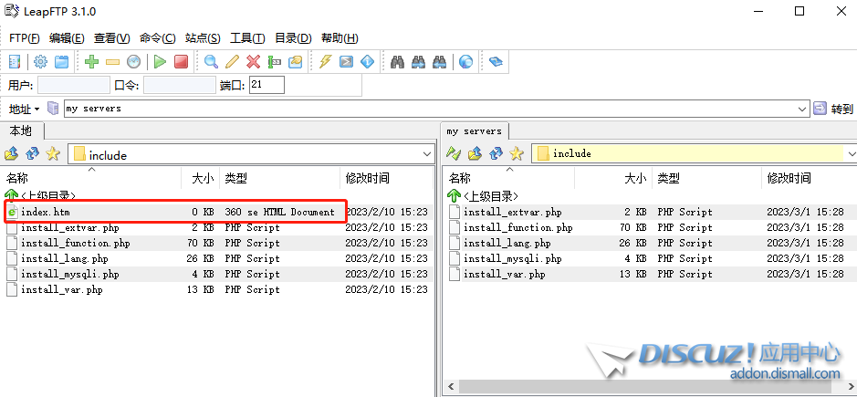Select index.htm in the local file list
Viewport: 857px width, 397px height.
click(46, 212)
